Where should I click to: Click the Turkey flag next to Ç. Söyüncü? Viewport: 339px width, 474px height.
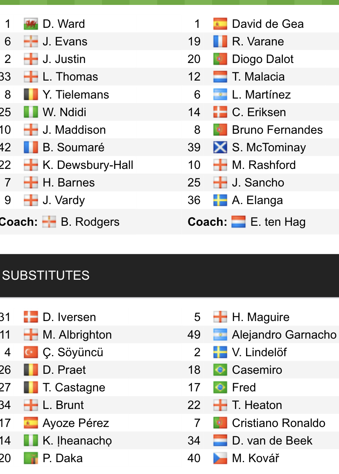click(31, 353)
